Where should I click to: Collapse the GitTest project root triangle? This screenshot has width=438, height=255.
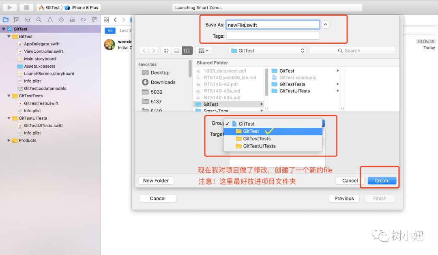pyautogui.click(x=4, y=29)
